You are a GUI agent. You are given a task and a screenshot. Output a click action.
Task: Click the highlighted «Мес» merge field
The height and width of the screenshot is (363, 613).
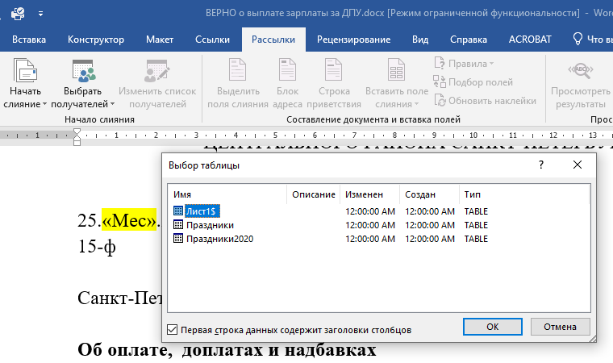point(129,220)
